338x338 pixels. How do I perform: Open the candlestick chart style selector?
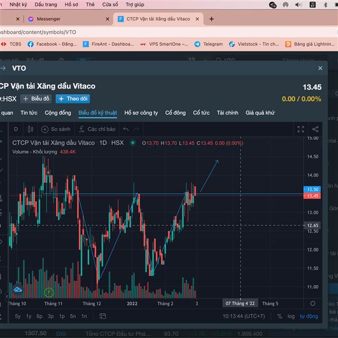(x=30, y=129)
